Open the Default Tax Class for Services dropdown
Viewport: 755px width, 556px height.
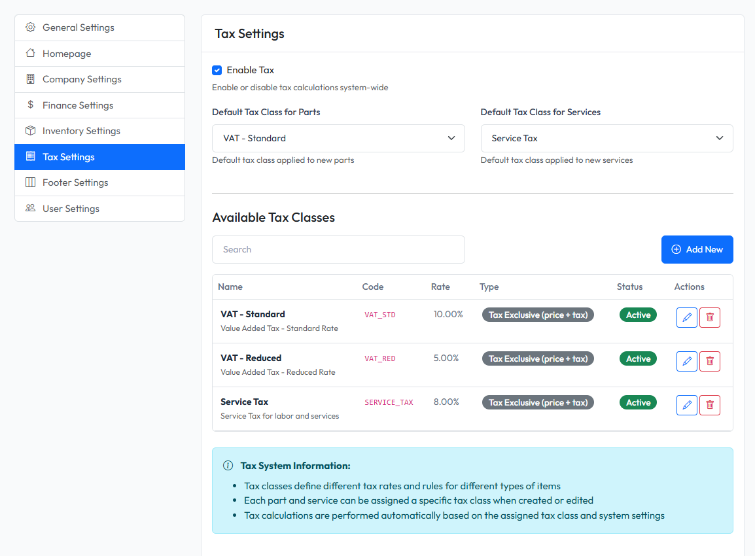coord(606,138)
